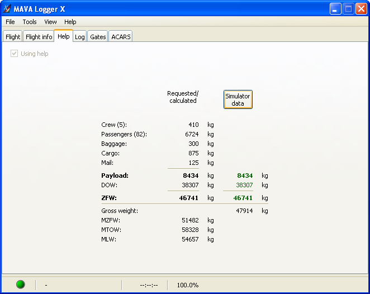370x294 pixels.
Task: Close the MAVA Logger X window
Action: tap(361, 9)
